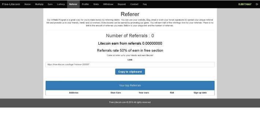The height and width of the screenshot is (135, 260).
Task: Click the Copy to clipboard button
Action: tap(130, 72)
